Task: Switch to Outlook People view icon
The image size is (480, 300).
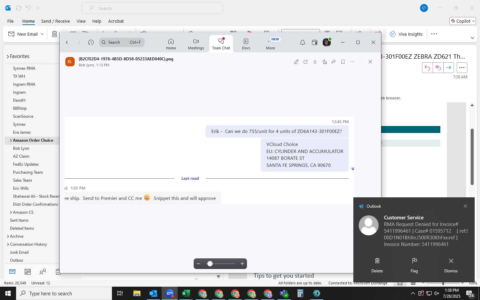Action: point(43,272)
